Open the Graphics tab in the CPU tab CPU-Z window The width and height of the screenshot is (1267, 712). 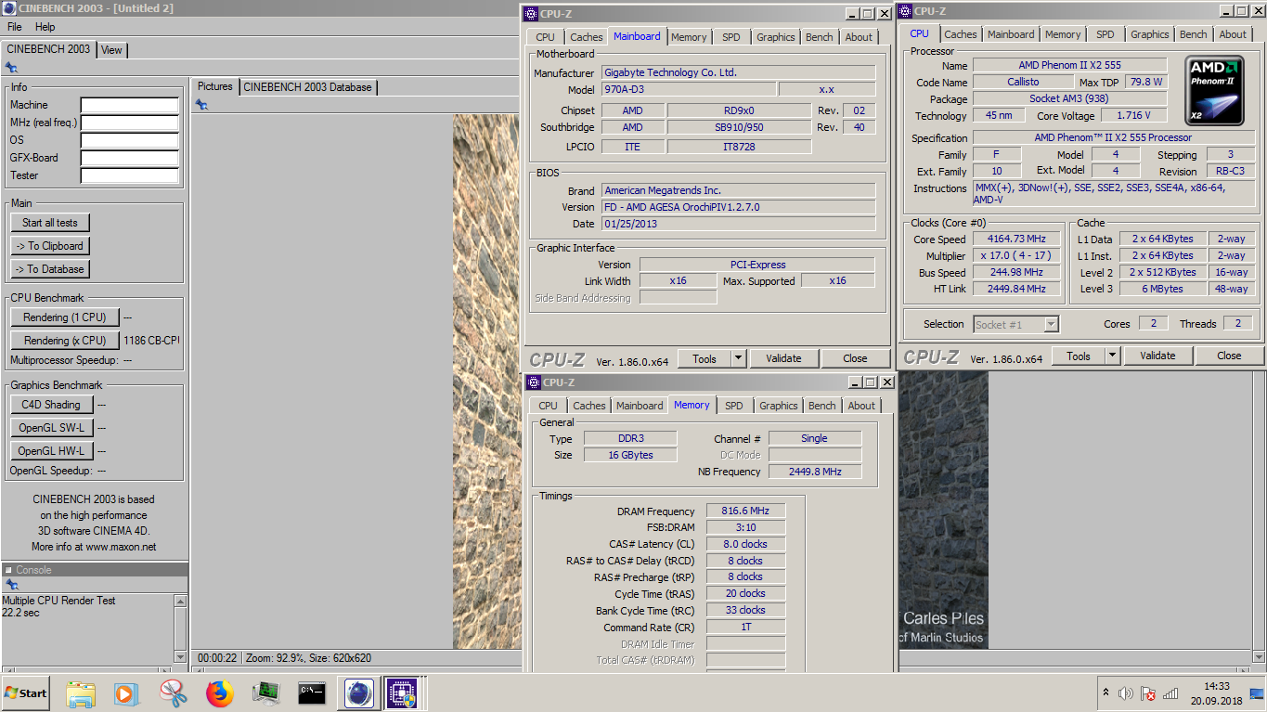point(1150,34)
